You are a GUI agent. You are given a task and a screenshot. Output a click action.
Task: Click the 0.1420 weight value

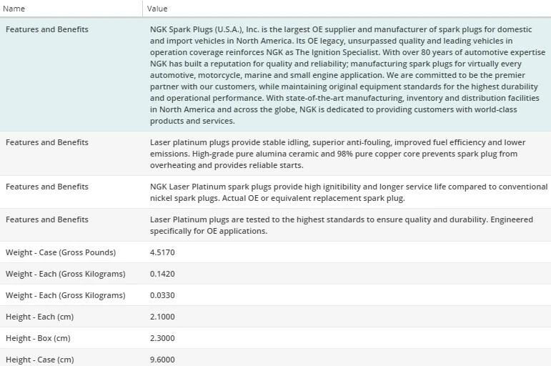tap(162, 274)
